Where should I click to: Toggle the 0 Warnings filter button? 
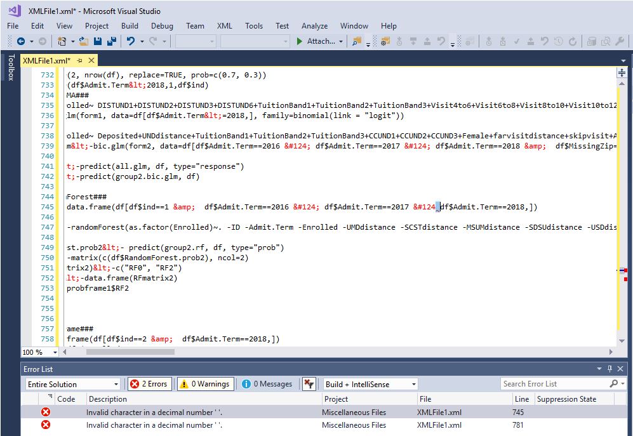pyautogui.click(x=205, y=384)
